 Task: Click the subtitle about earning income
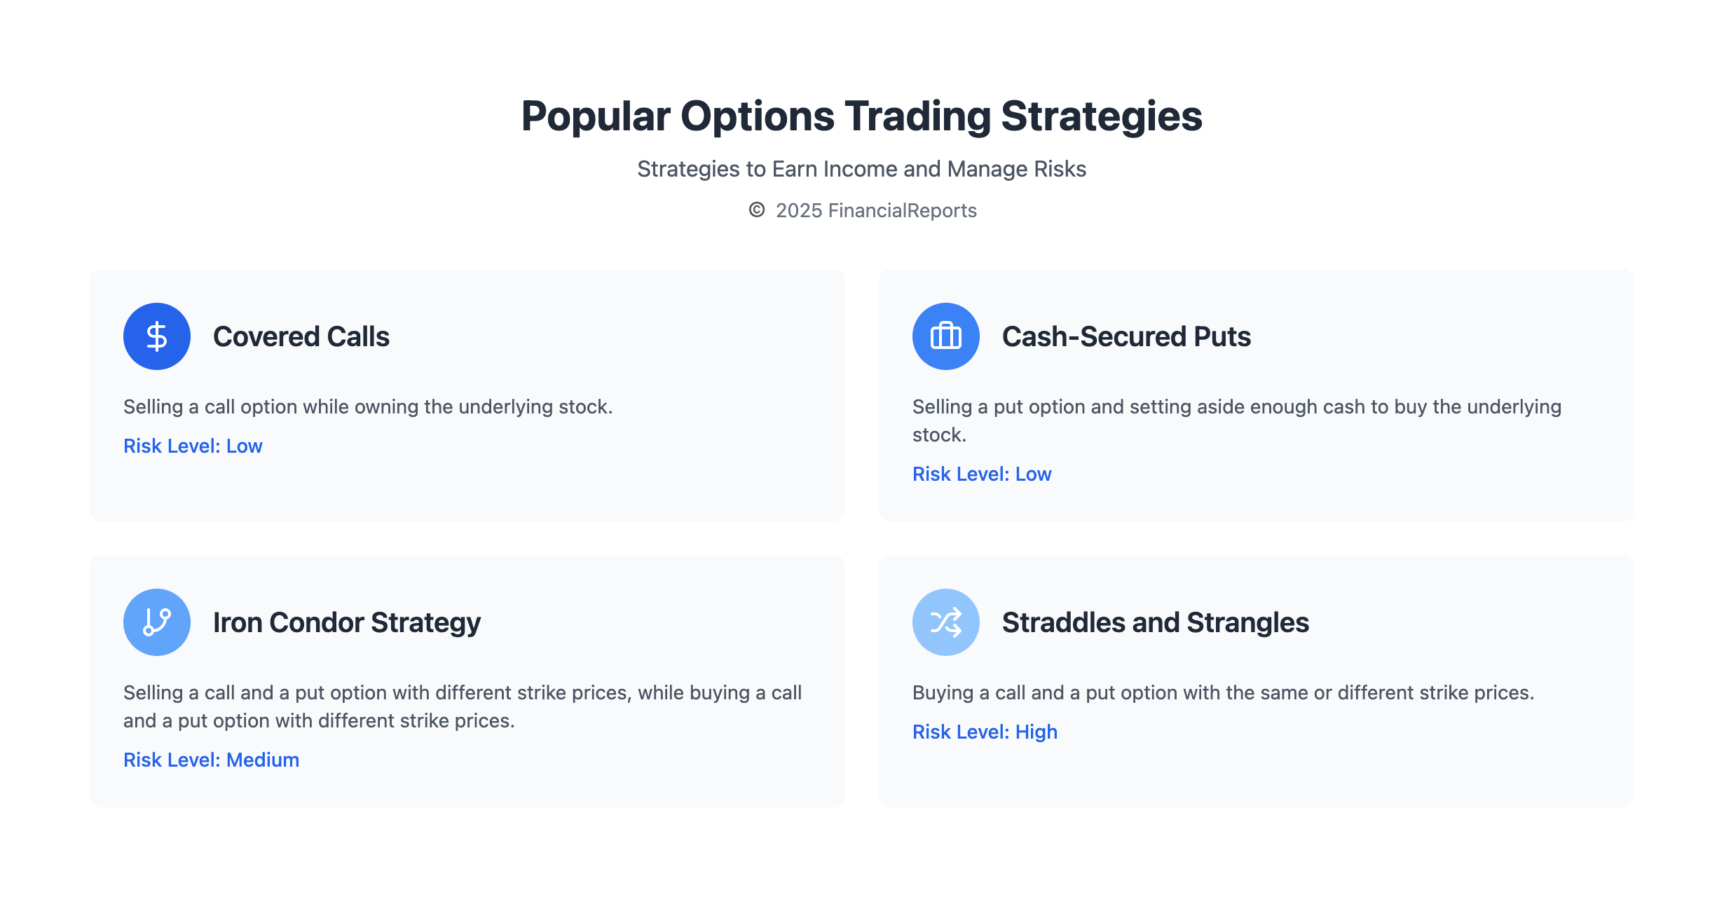[x=861, y=169]
